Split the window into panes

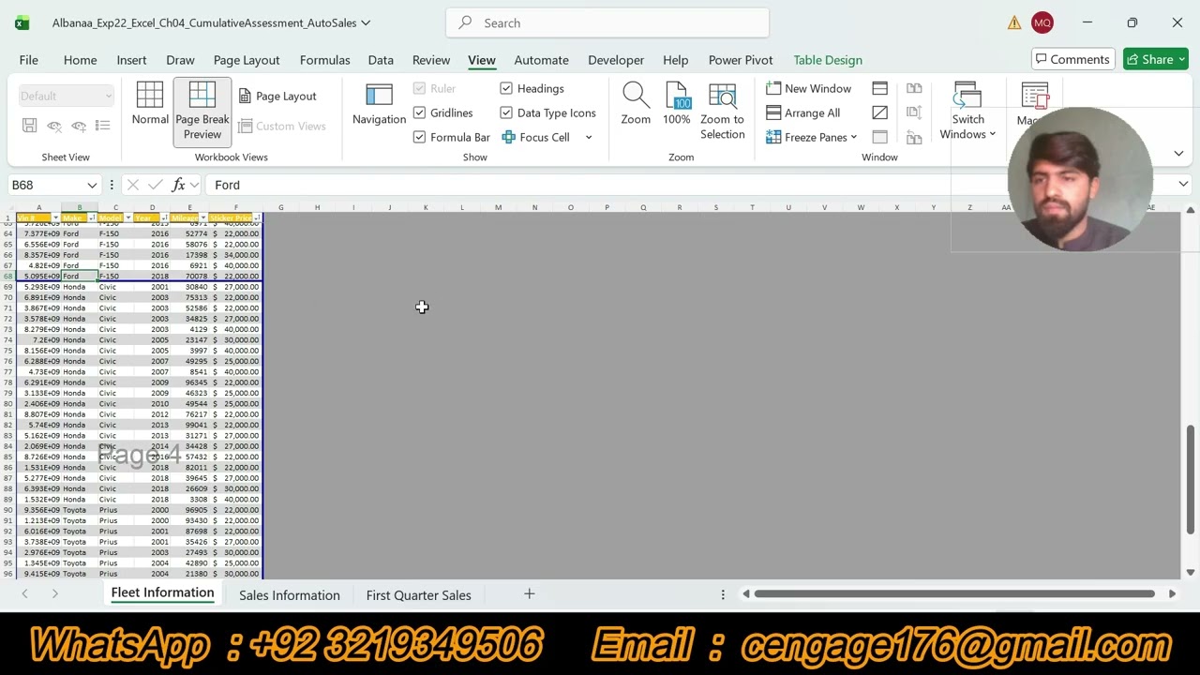879,88
